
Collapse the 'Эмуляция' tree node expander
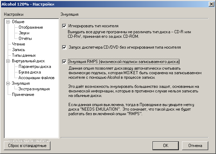coord(8,83)
